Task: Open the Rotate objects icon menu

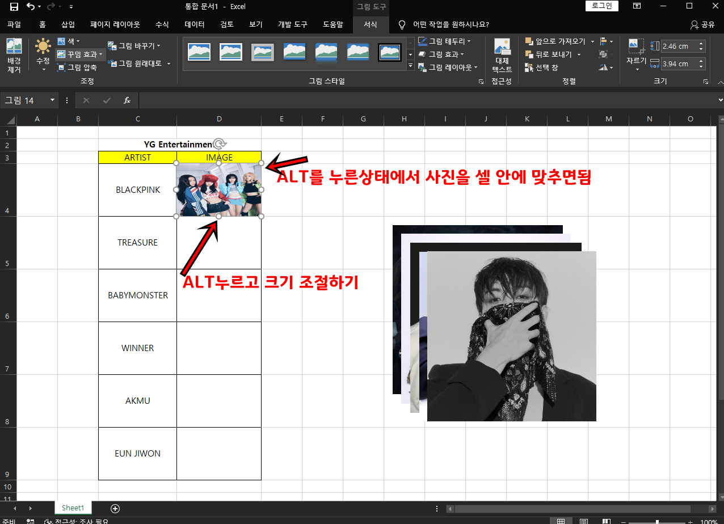Action: [x=607, y=67]
